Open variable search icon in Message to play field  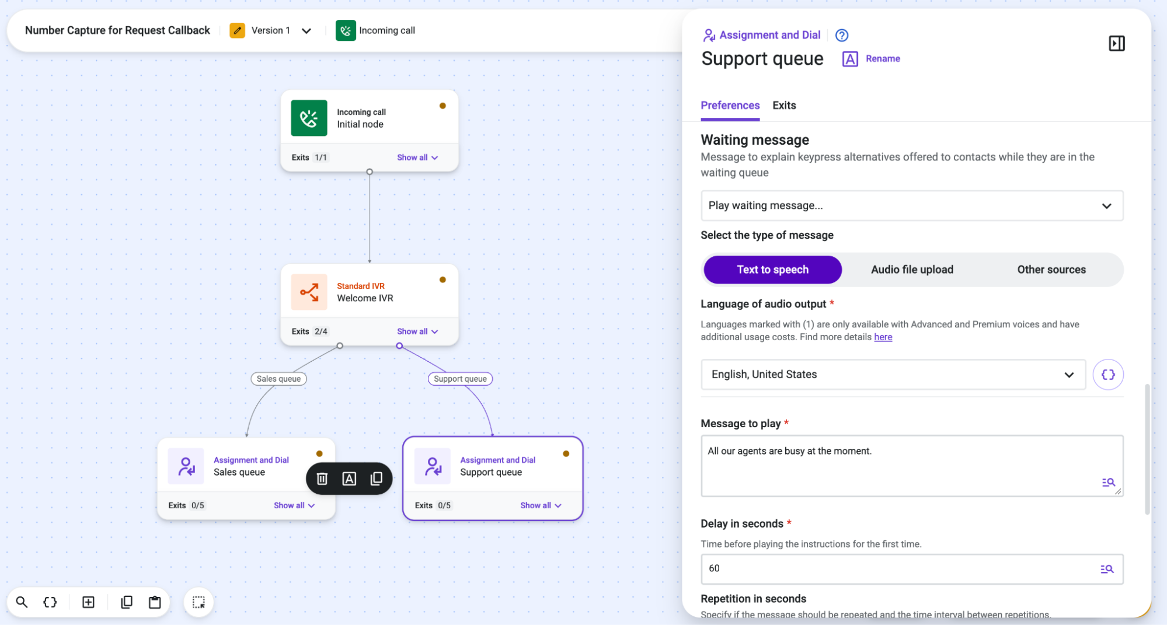[1108, 483]
